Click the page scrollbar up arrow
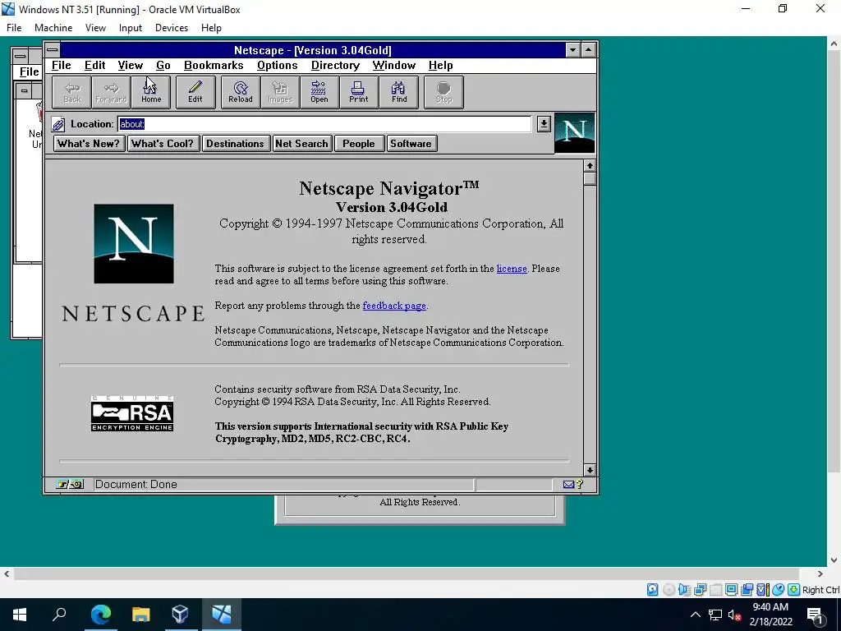 pos(590,166)
